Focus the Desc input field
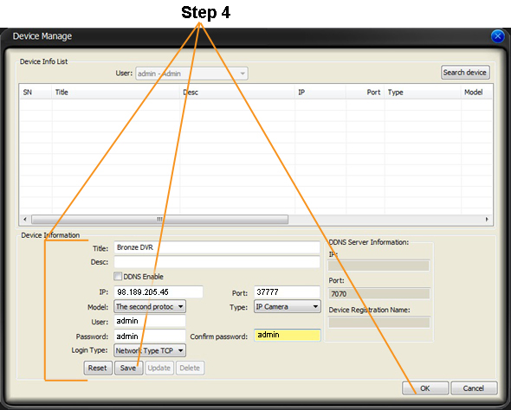The image size is (511, 410). [217, 262]
